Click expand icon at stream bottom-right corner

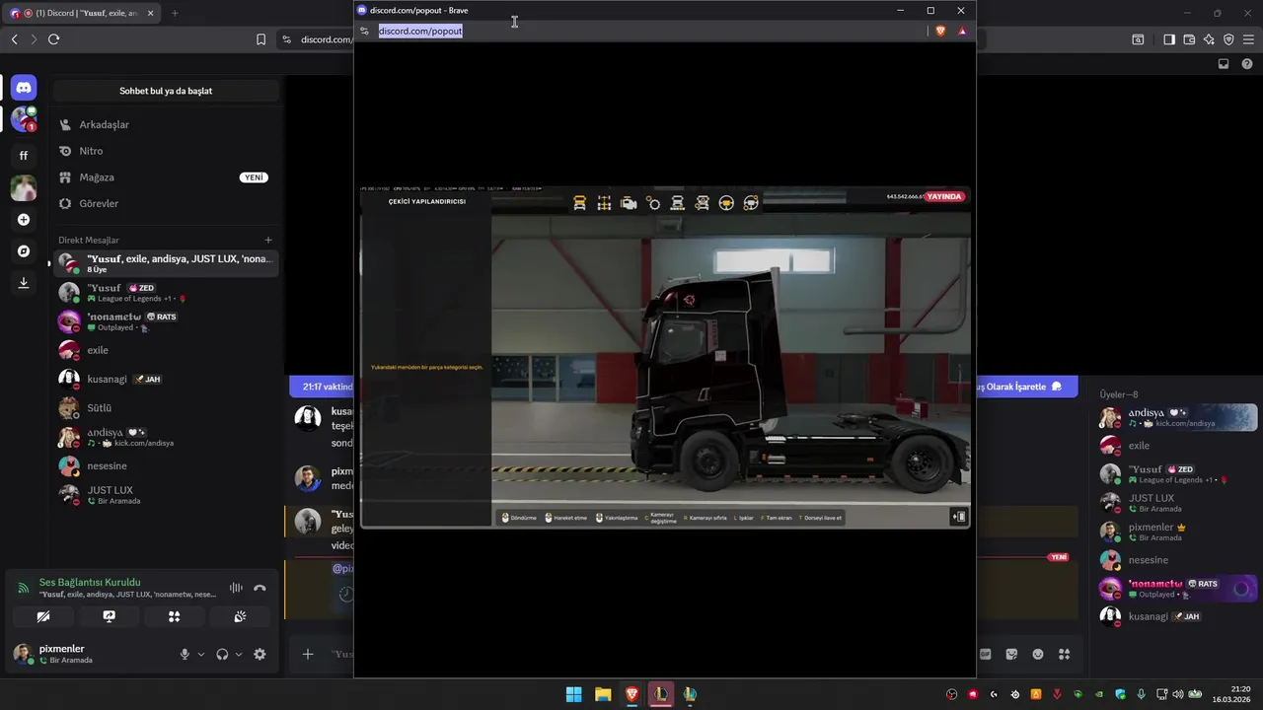958,517
